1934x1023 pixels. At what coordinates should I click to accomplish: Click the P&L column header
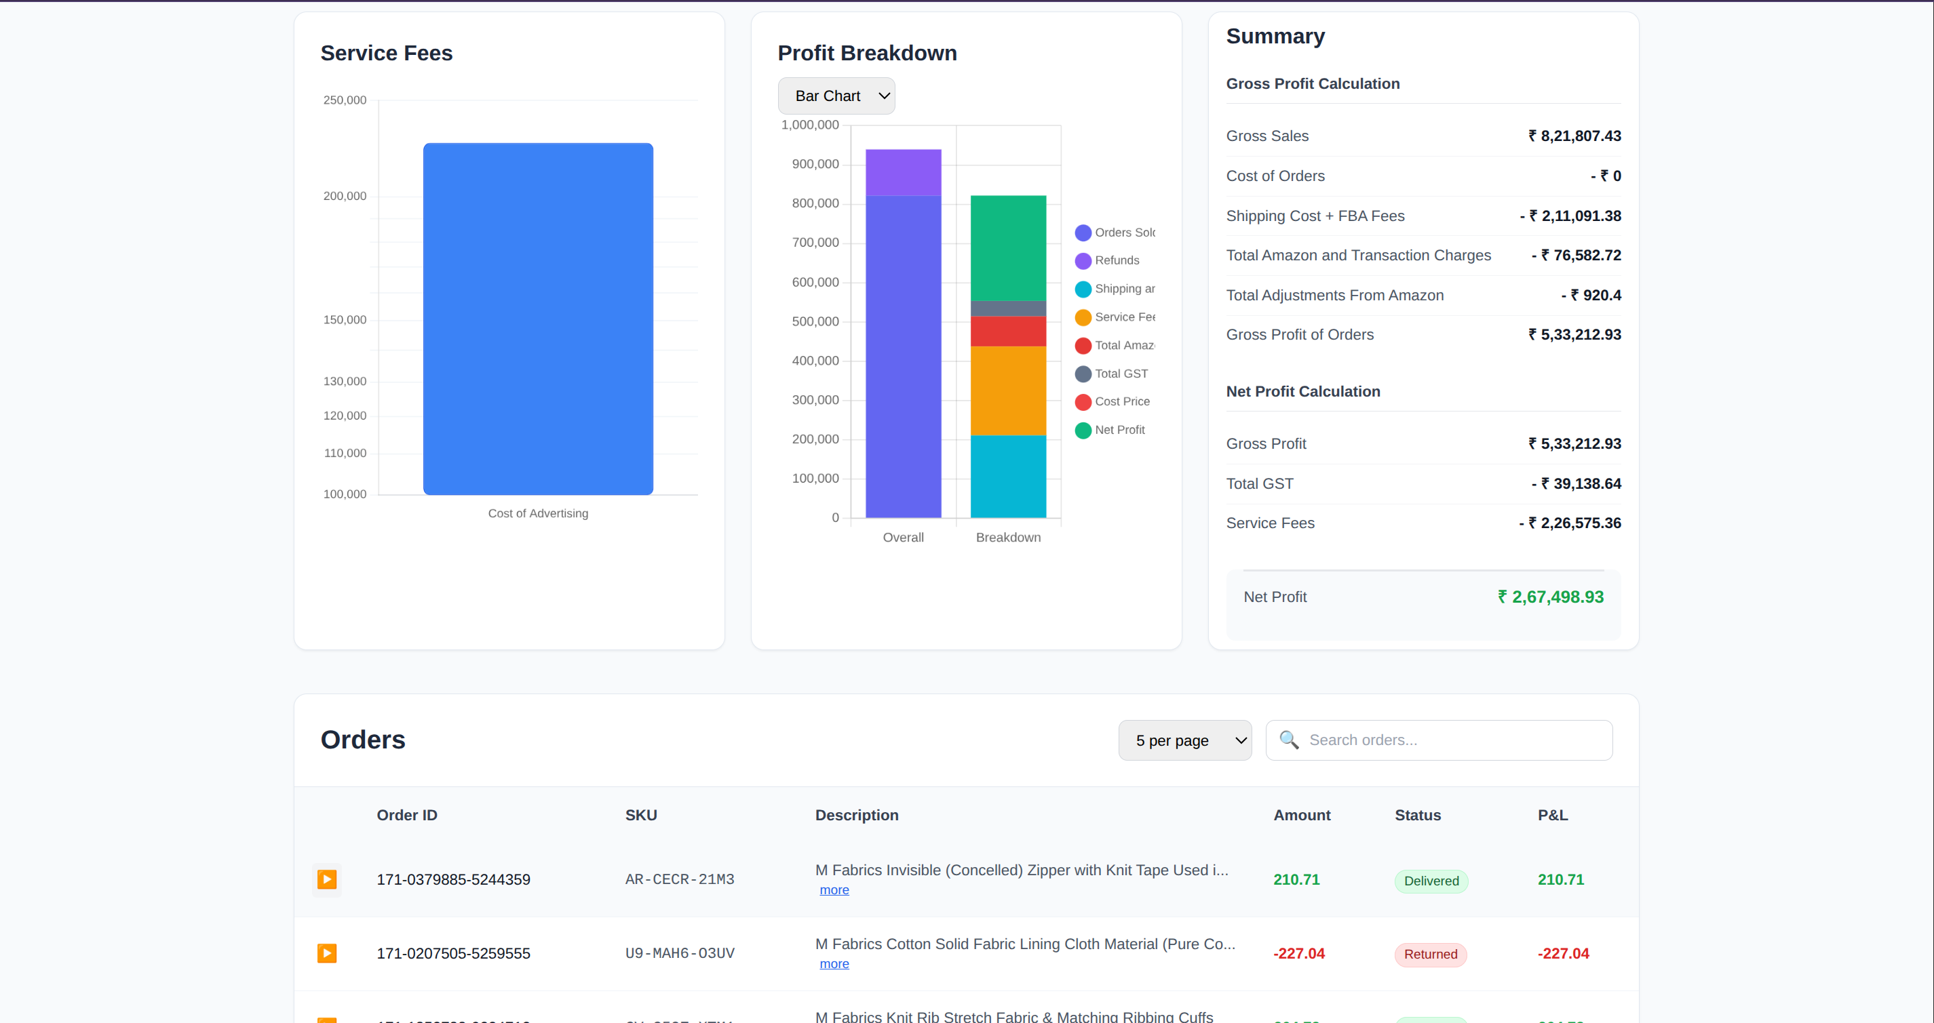pyautogui.click(x=1553, y=815)
